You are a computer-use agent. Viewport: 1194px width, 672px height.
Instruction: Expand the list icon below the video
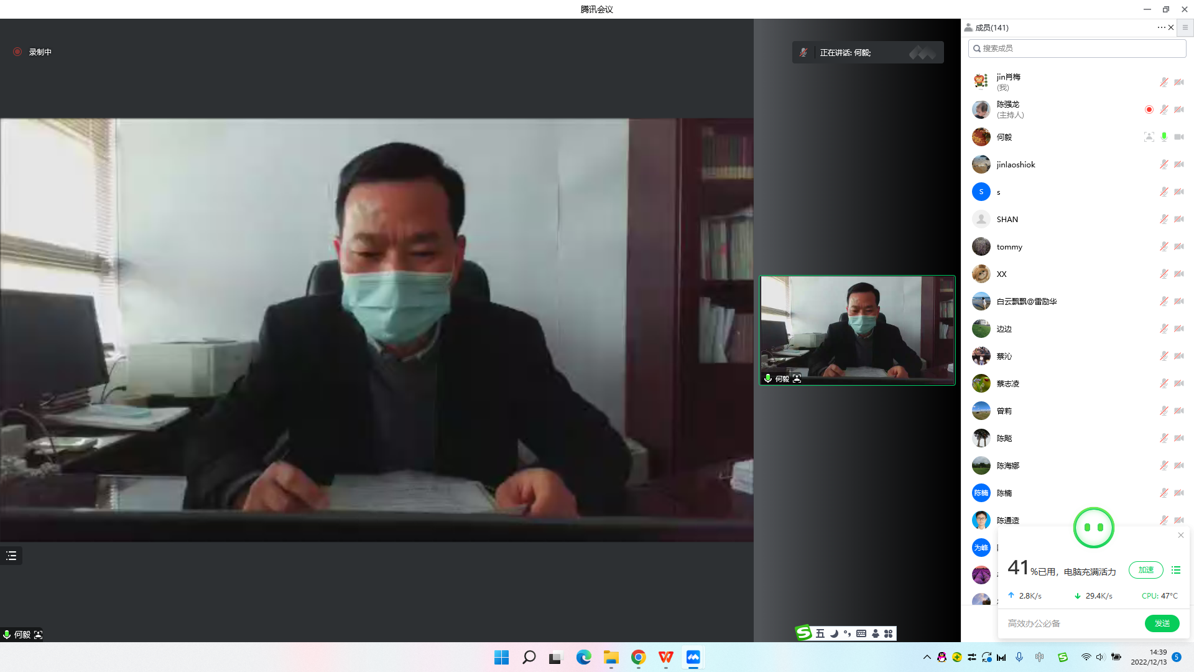click(11, 556)
